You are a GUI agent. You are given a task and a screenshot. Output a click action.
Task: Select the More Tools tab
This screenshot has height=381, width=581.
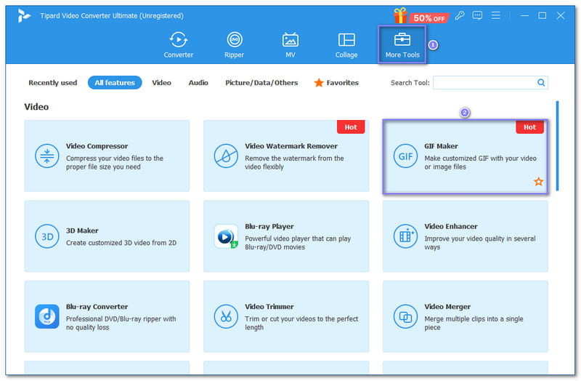coord(402,44)
